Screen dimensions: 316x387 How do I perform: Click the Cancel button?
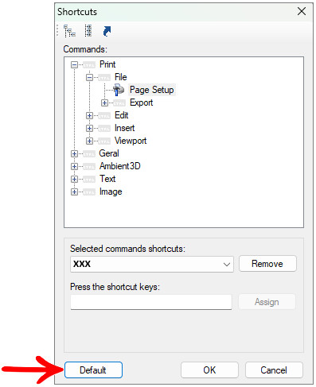274,370
